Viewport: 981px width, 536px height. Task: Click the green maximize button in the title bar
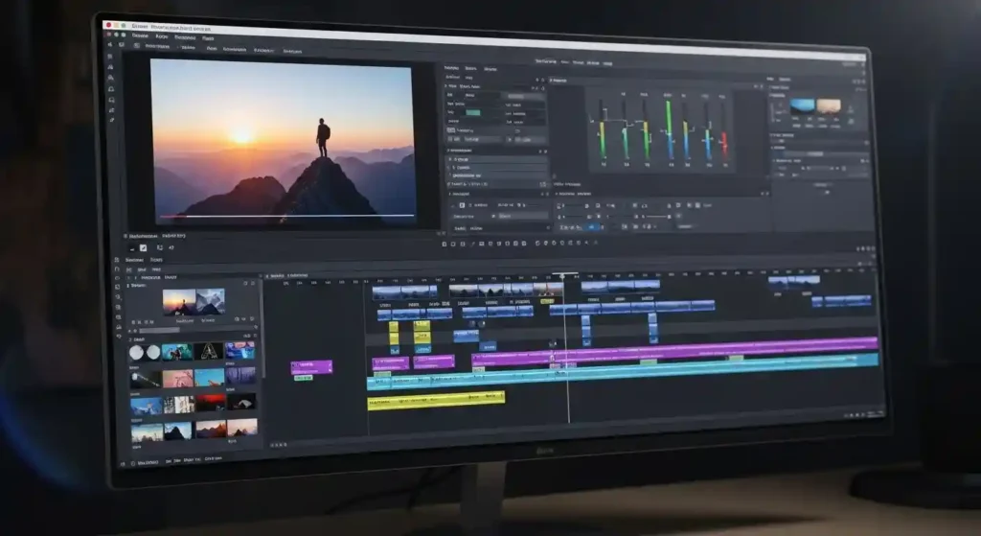(x=124, y=26)
